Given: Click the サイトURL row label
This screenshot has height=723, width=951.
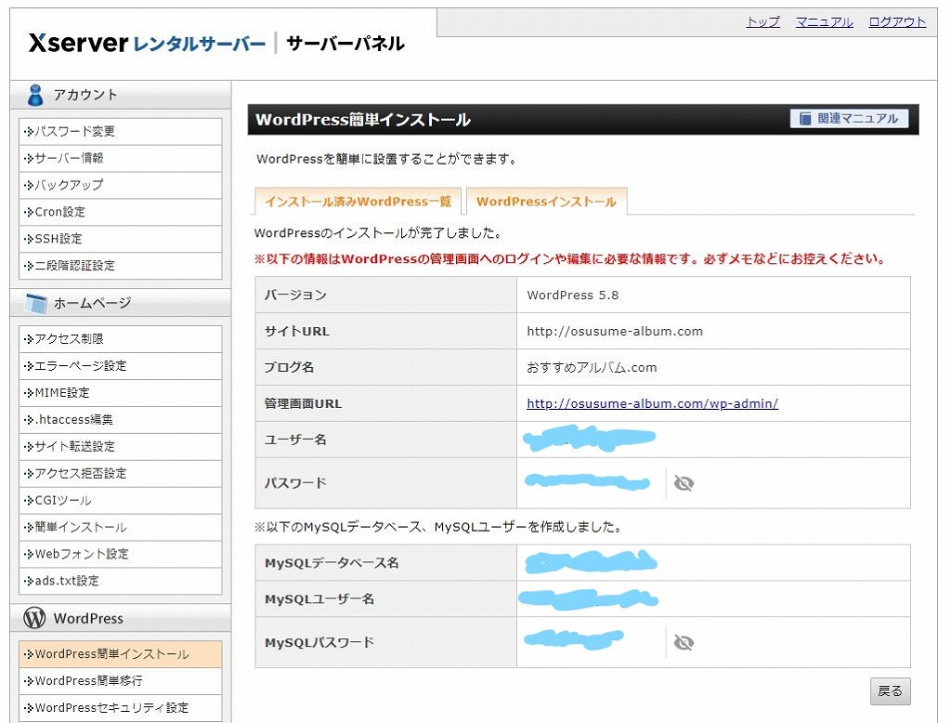Looking at the screenshot, I should (297, 331).
